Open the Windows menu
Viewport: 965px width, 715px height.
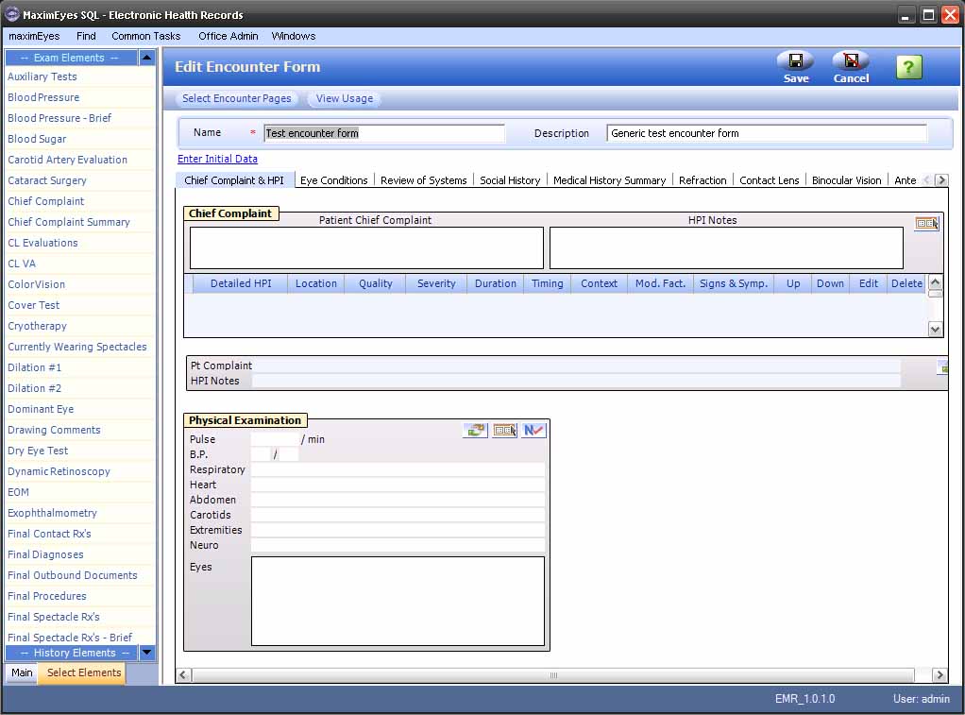pos(294,36)
